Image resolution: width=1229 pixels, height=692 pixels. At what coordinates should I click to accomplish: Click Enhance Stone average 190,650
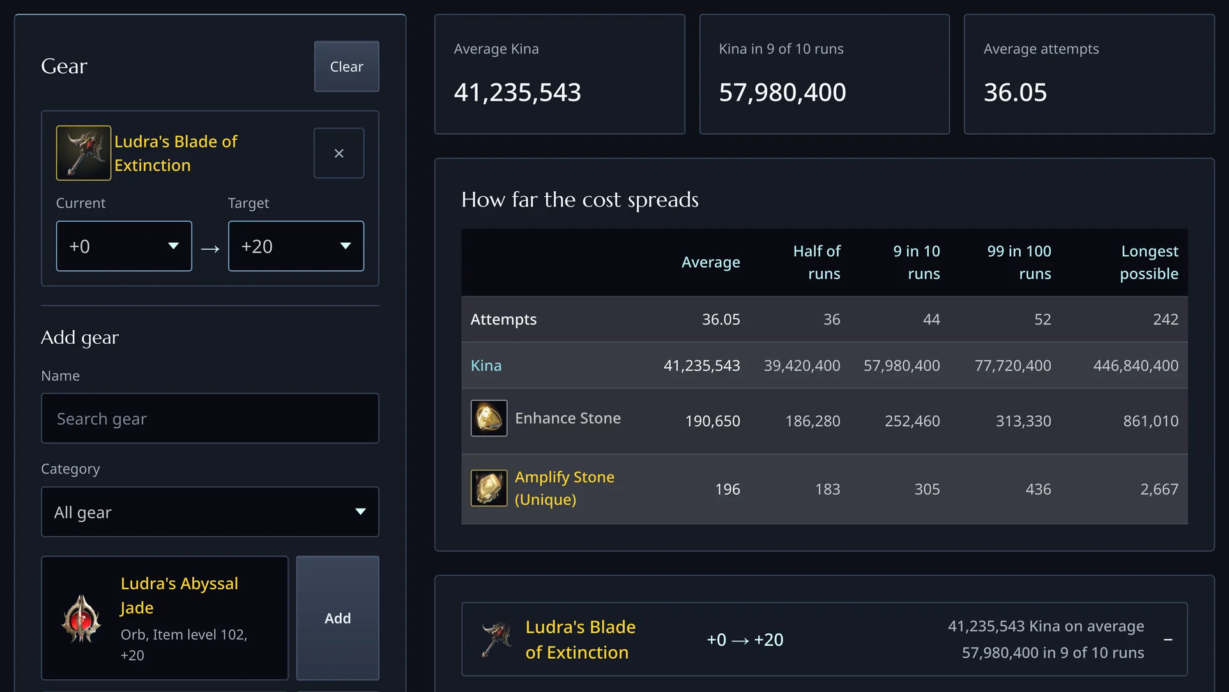tap(712, 421)
